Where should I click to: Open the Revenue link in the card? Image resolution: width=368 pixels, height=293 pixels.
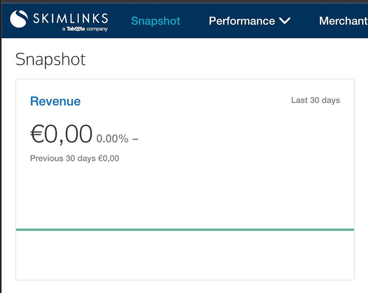[55, 101]
